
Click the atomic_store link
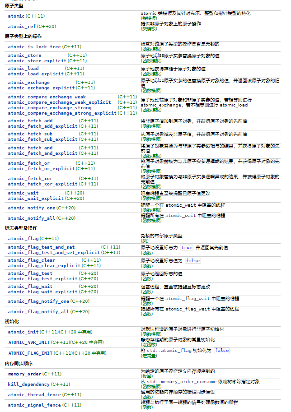tap(24, 56)
